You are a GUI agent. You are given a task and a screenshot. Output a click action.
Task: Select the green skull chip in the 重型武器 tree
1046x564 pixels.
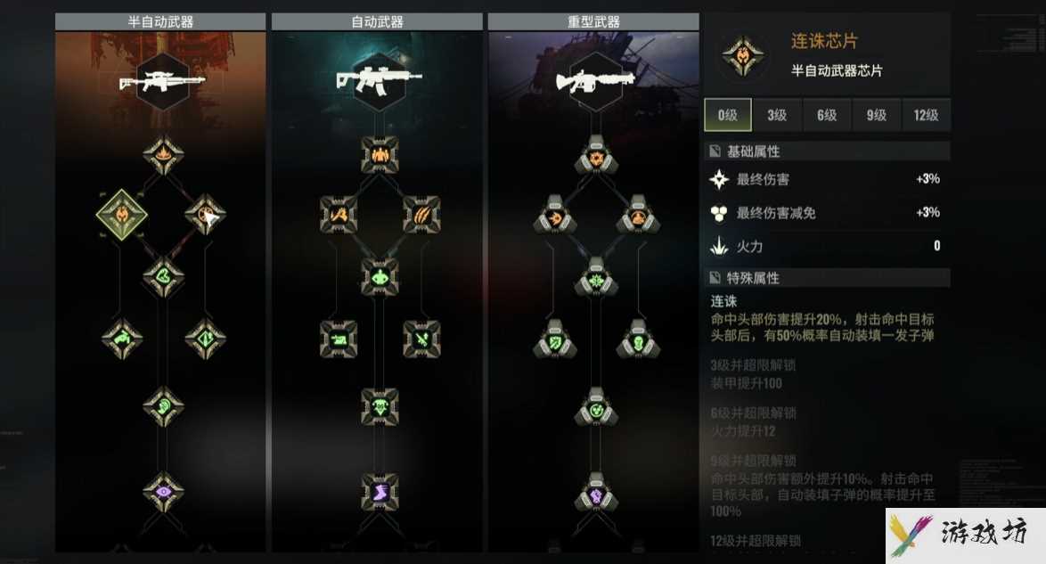(x=638, y=340)
